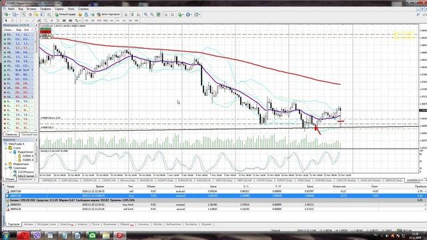Open the Templates toolbar icon
427x240 pixels.
[196, 15]
